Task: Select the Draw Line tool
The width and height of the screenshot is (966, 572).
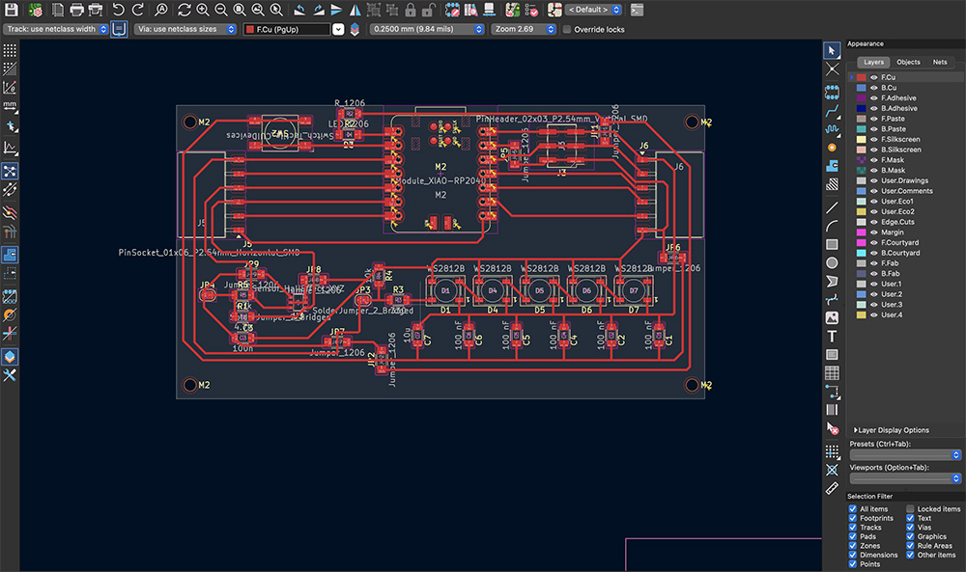Action: (832, 208)
